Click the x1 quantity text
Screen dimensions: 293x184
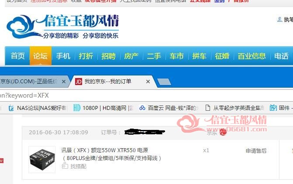206,150
